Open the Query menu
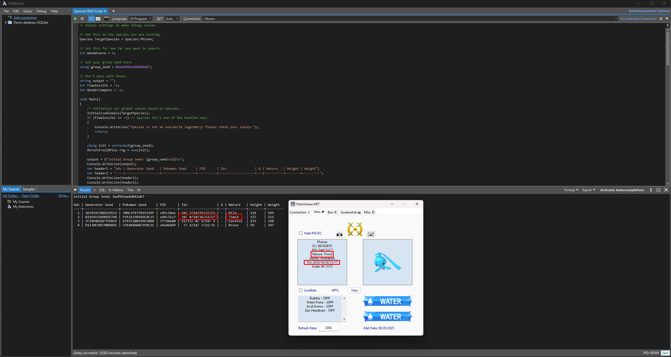The height and width of the screenshot is (357, 671). click(x=27, y=11)
